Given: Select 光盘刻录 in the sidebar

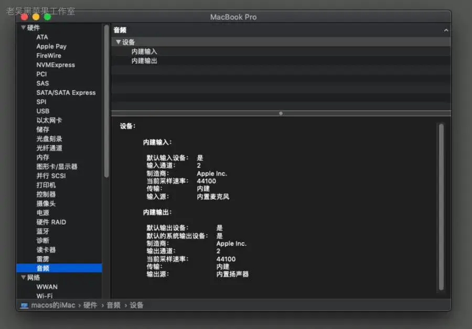Looking at the screenshot, I should pyautogui.click(x=49, y=139).
